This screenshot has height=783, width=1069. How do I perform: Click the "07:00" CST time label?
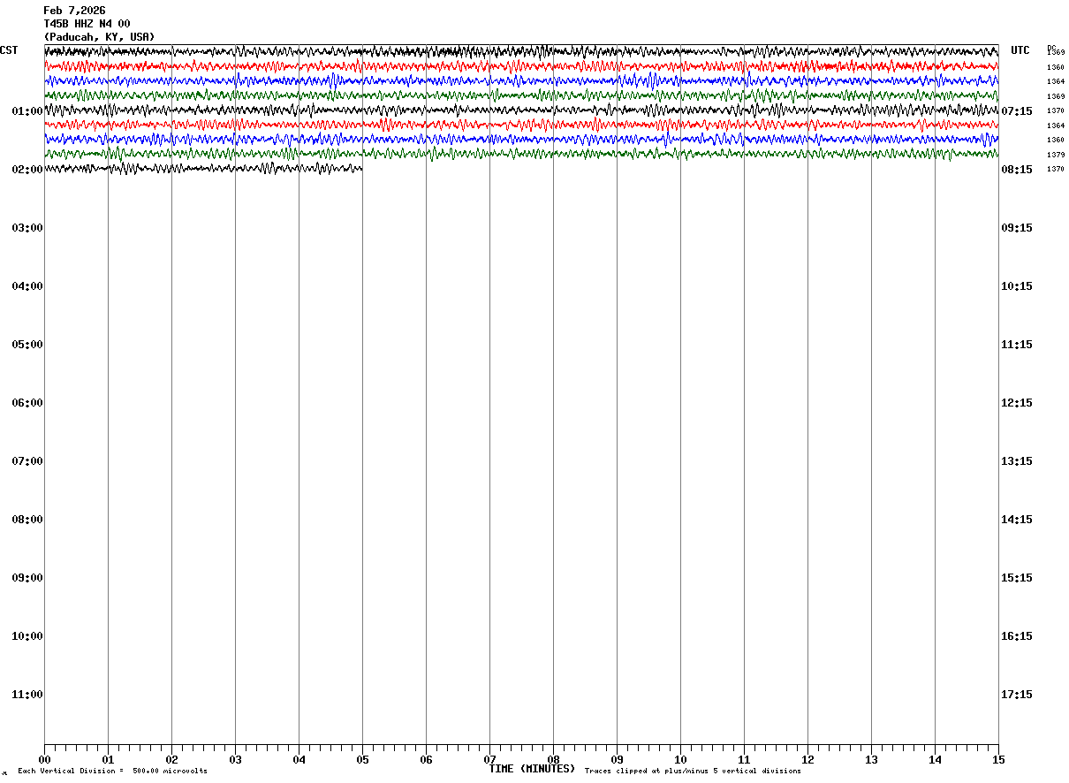click(27, 461)
